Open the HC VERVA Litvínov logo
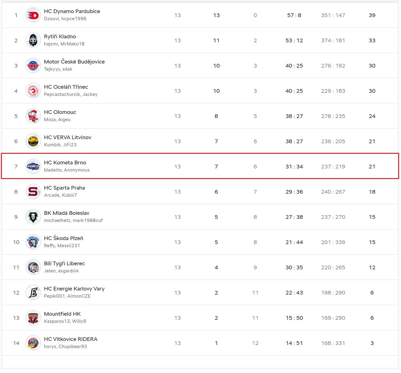The width and height of the screenshot is (401, 373). tap(33, 141)
